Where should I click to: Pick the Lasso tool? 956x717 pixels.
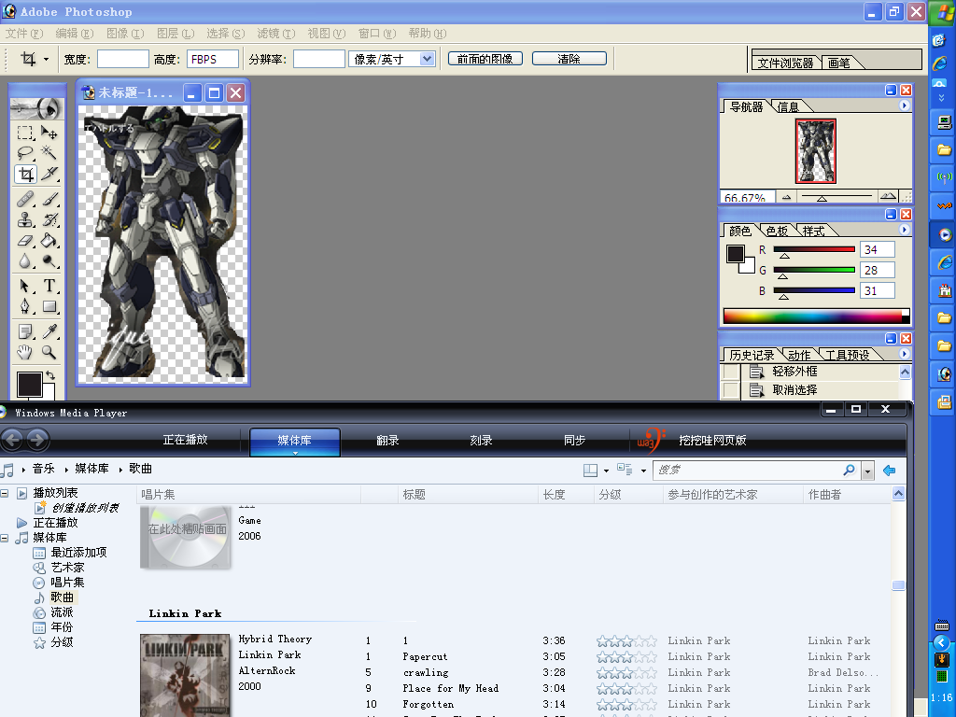pos(25,152)
